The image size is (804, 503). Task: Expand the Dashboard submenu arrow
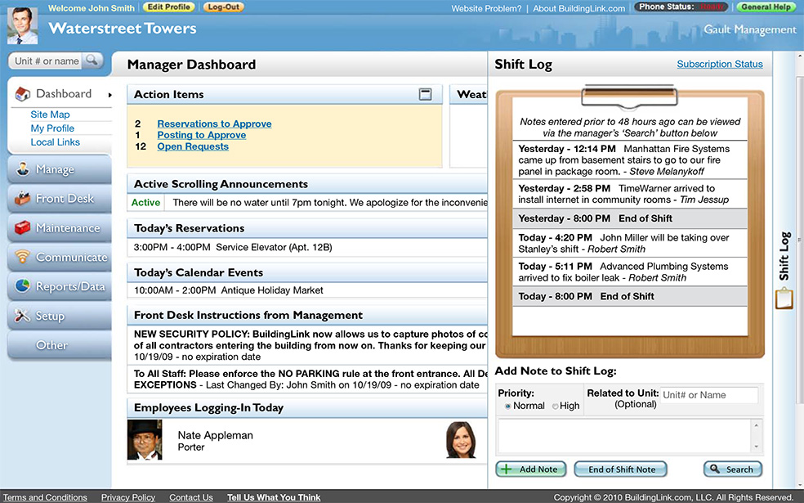pyautogui.click(x=109, y=94)
